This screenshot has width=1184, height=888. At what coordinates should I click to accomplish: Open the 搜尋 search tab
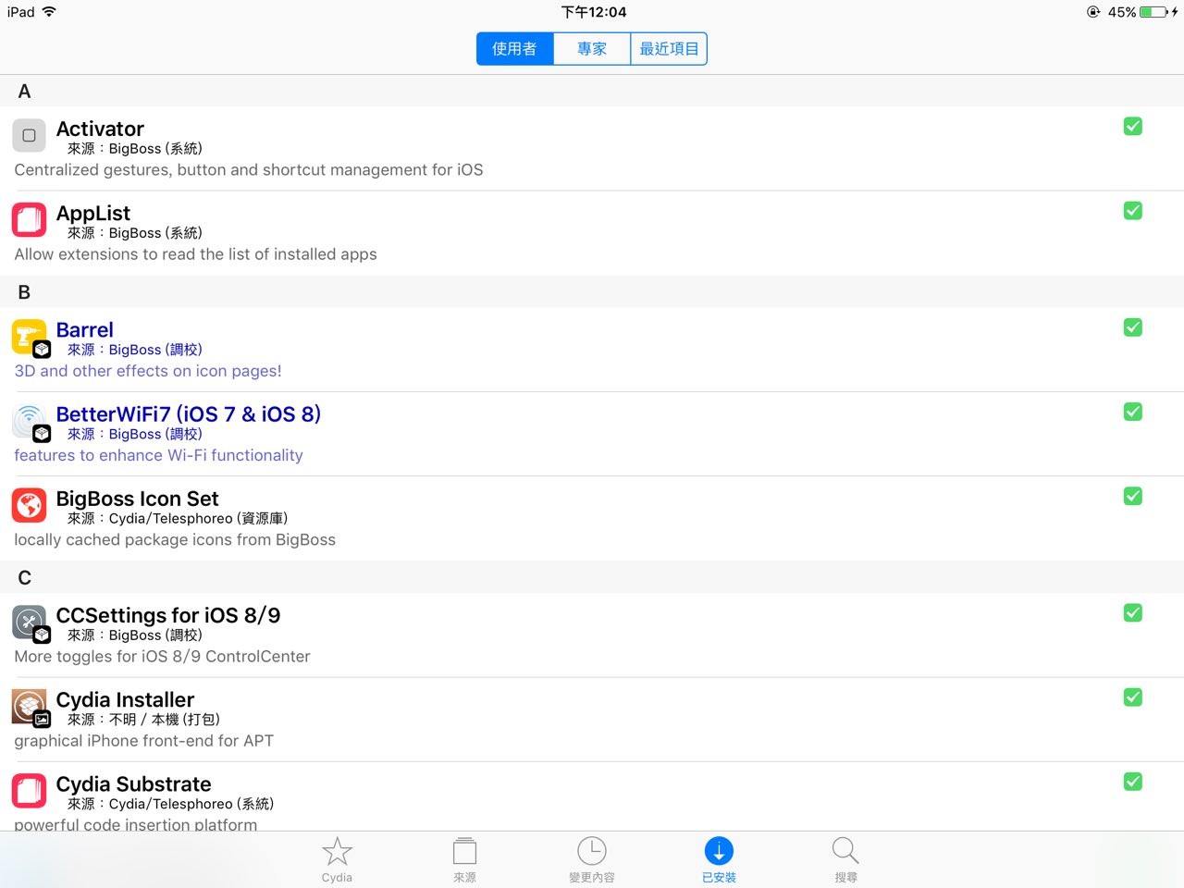(845, 859)
